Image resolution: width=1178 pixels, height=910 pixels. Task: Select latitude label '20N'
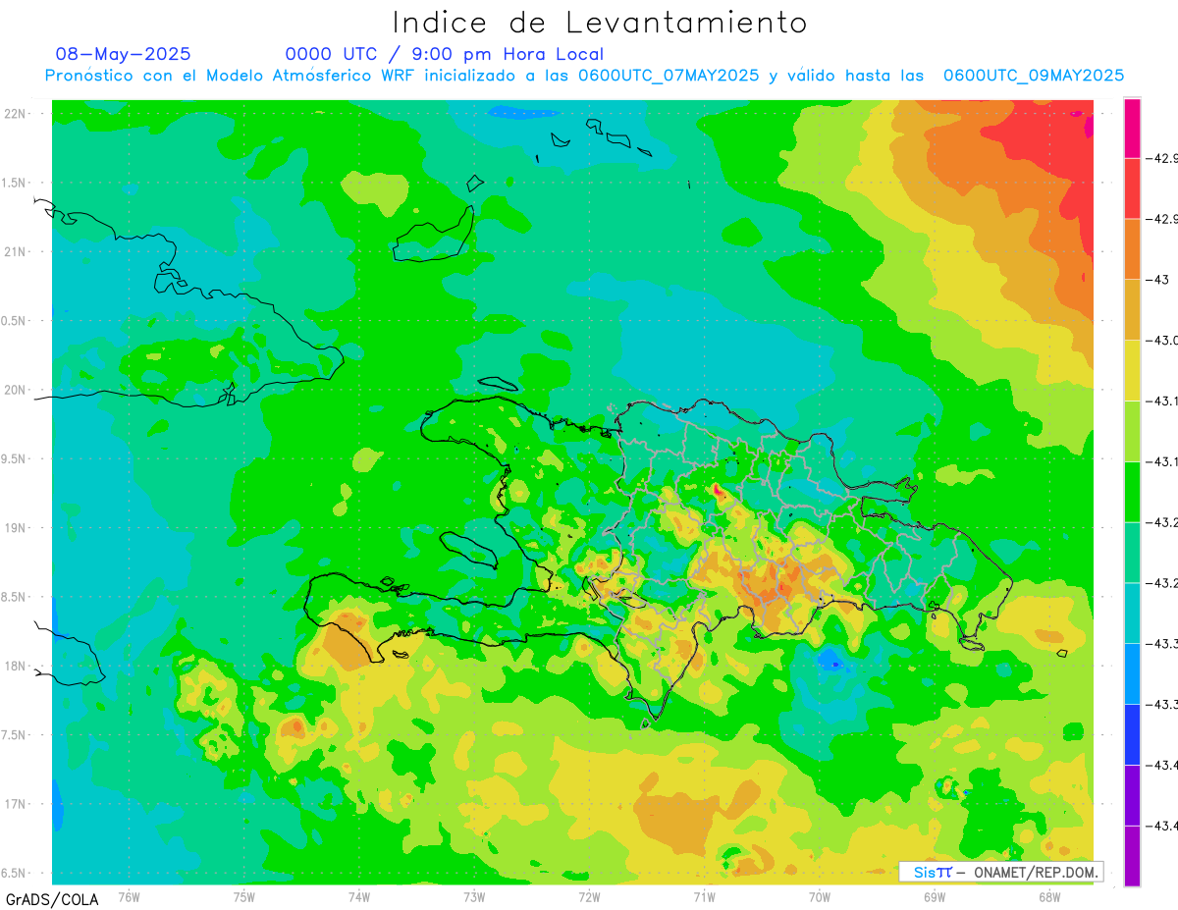[17, 390]
